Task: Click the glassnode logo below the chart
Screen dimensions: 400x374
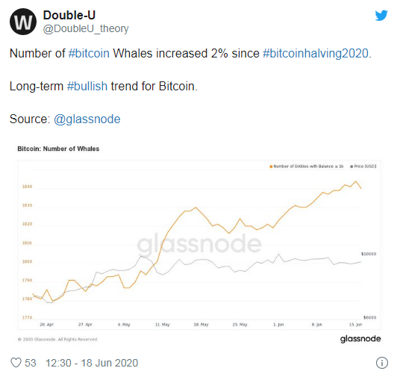Action: point(360,339)
